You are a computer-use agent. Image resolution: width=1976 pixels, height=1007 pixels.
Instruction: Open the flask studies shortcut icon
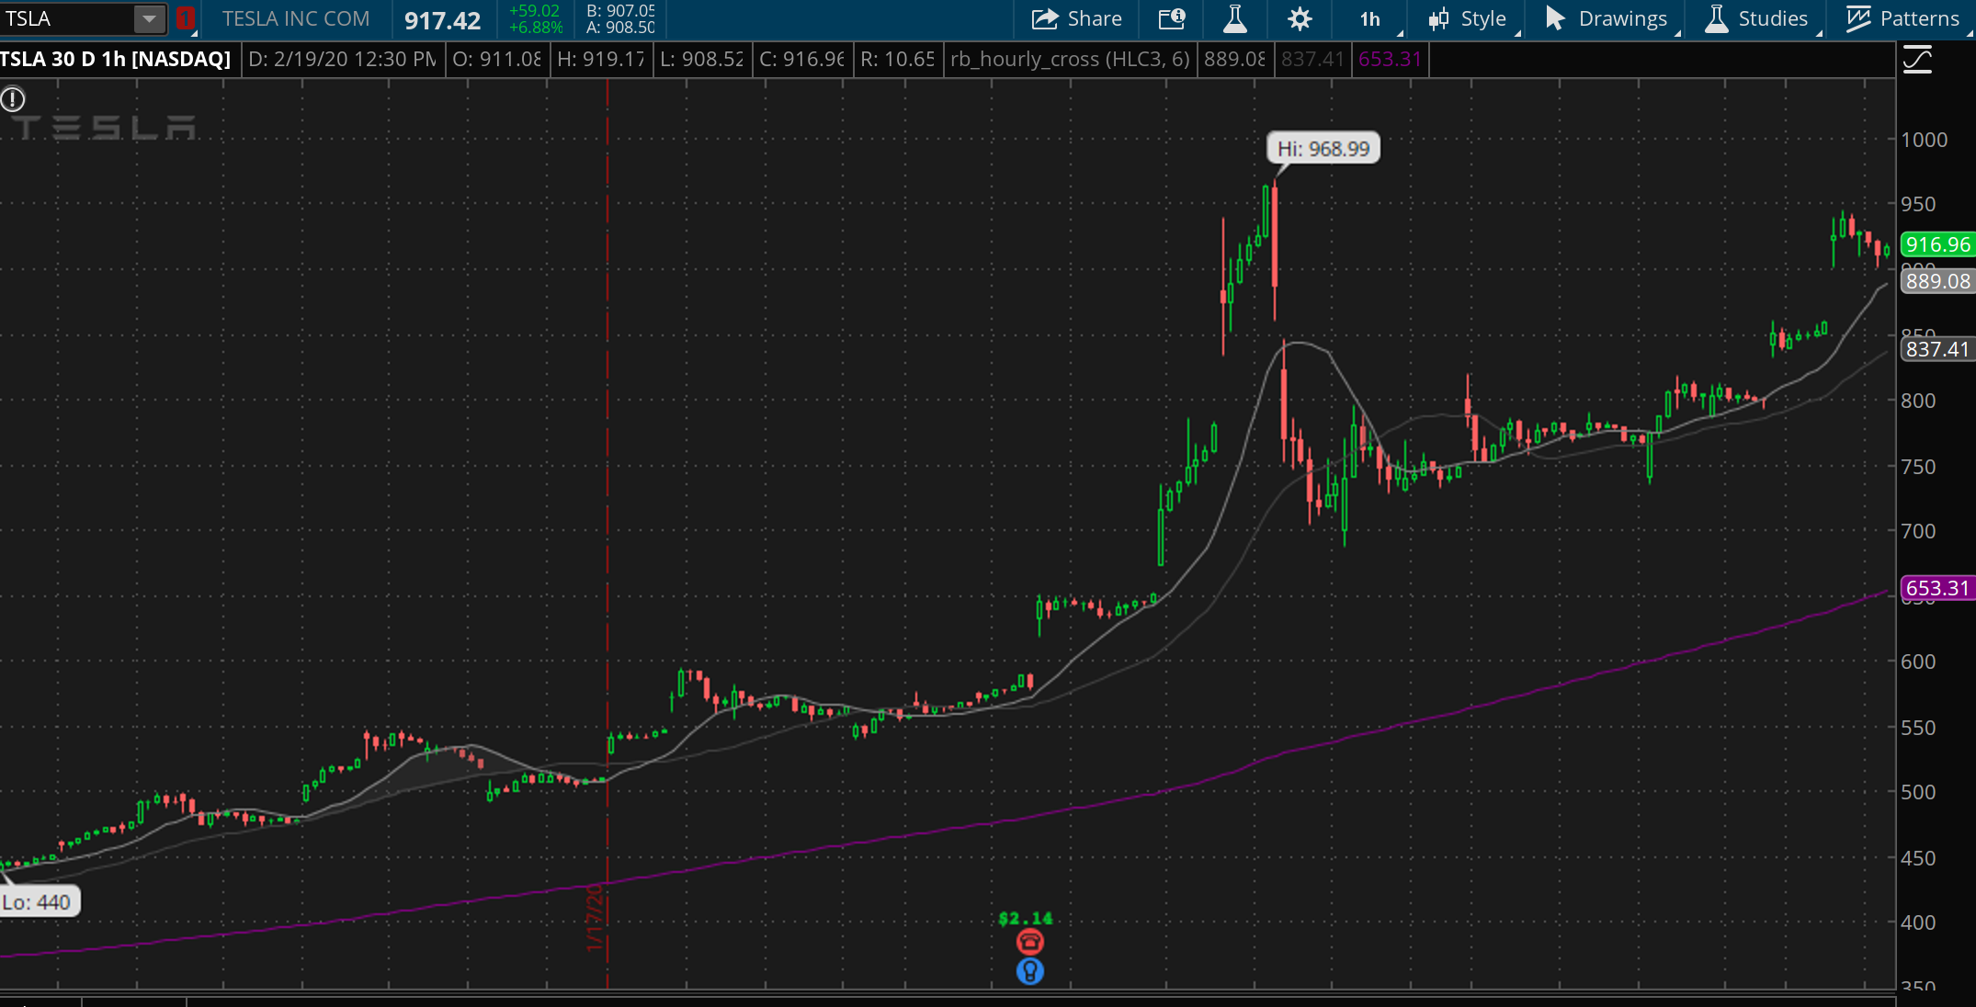coord(1235,18)
